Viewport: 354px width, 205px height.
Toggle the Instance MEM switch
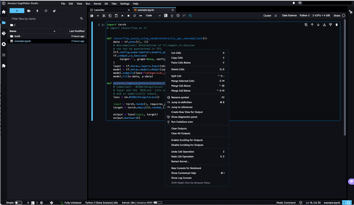tap(158, 203)
